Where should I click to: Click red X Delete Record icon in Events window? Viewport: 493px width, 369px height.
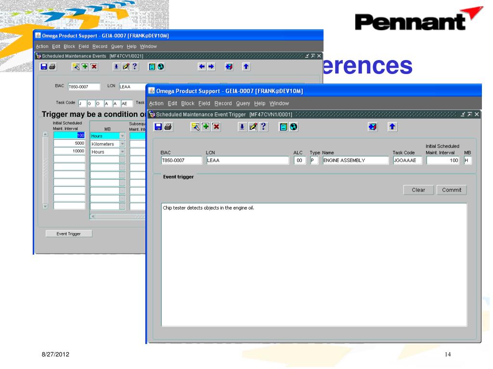tap(94, 66)
